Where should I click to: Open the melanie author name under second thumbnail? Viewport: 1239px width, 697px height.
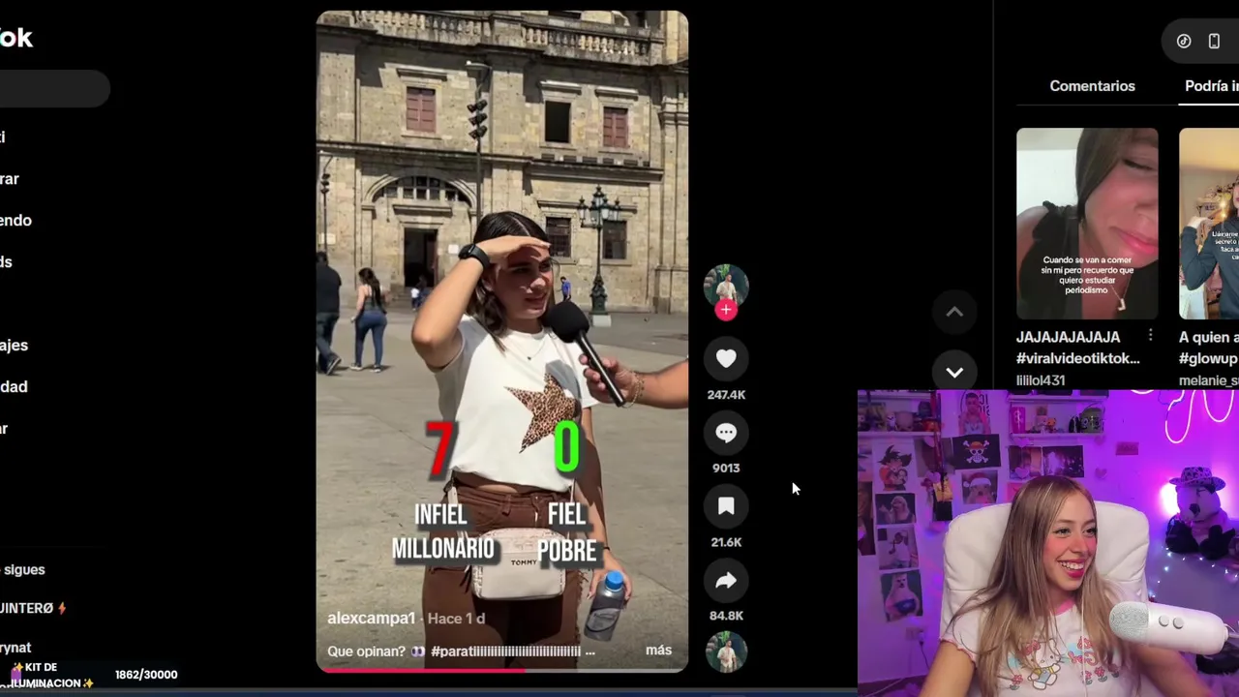click(1209, 380)
